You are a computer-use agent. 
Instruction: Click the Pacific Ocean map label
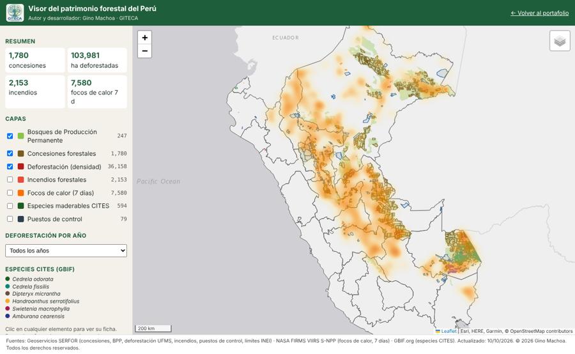click(158, 181)
